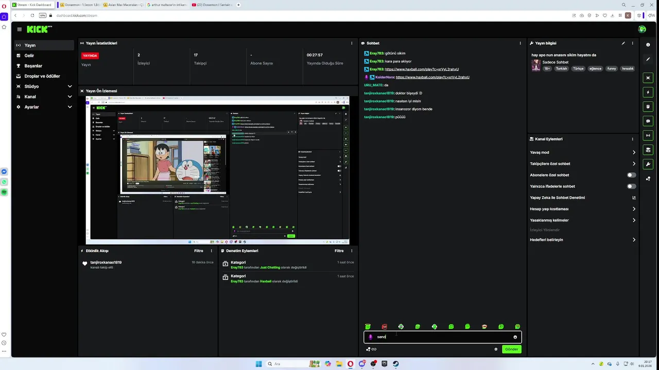
Task: Open Yavaş mod settings
Action: coord(583,153)
